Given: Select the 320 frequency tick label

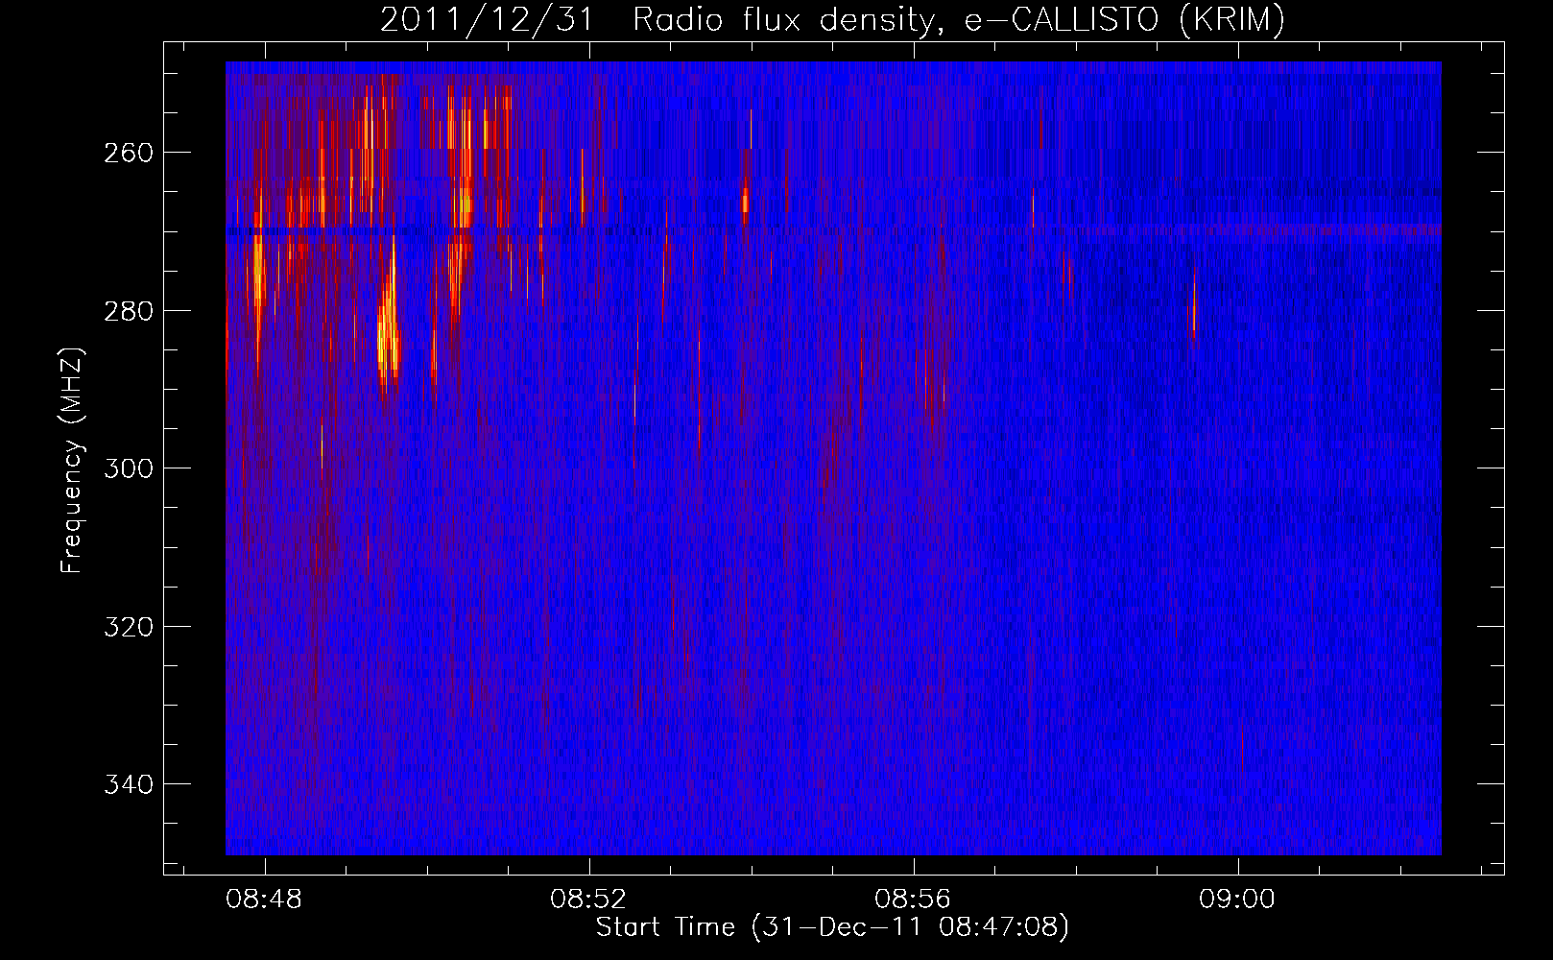Looking at the screenshot, I should click(x=128, y=627).
